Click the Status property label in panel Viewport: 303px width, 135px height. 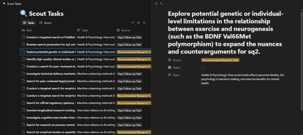click(x=176, y=68)
